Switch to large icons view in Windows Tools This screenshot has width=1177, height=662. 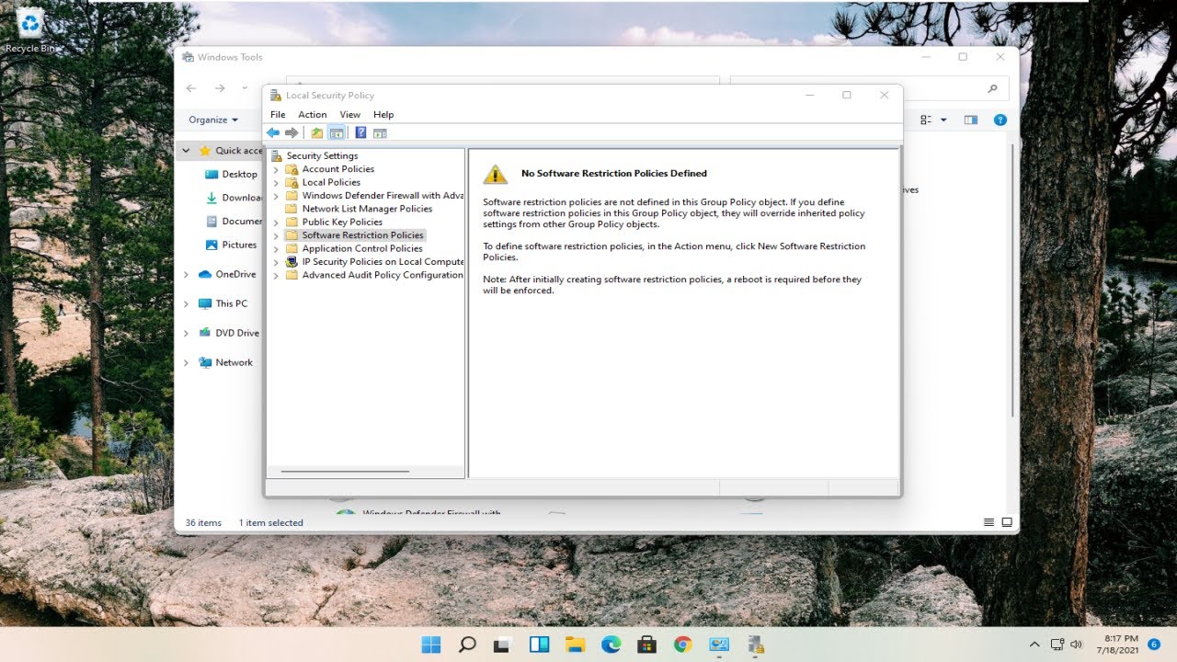click(1007, 522)
